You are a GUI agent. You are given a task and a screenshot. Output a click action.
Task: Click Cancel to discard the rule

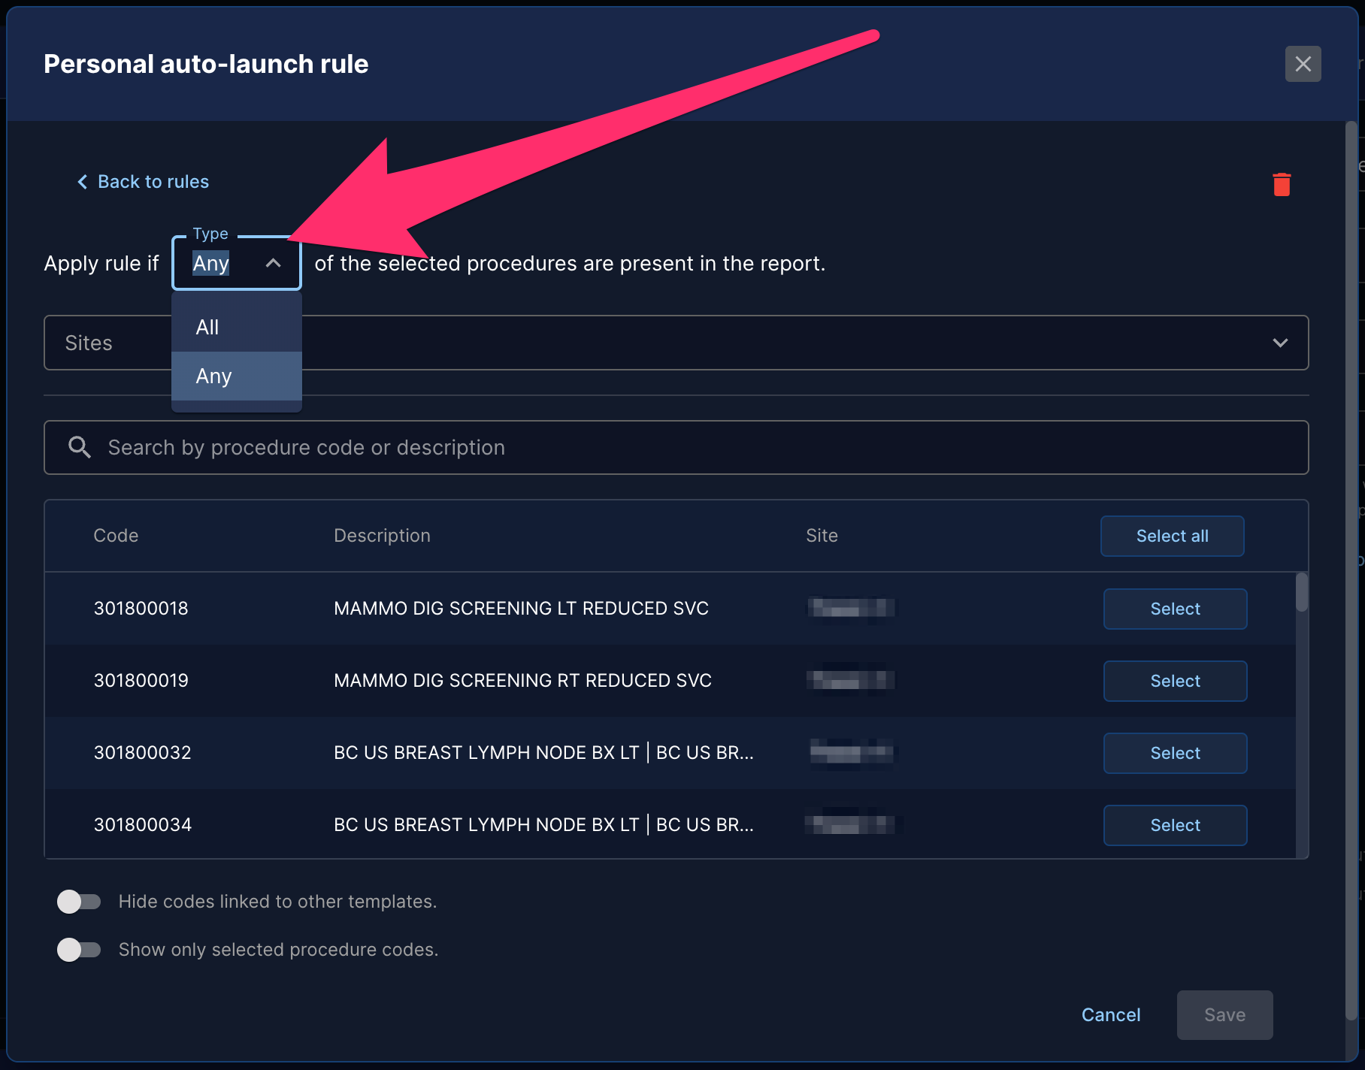1111,1015
